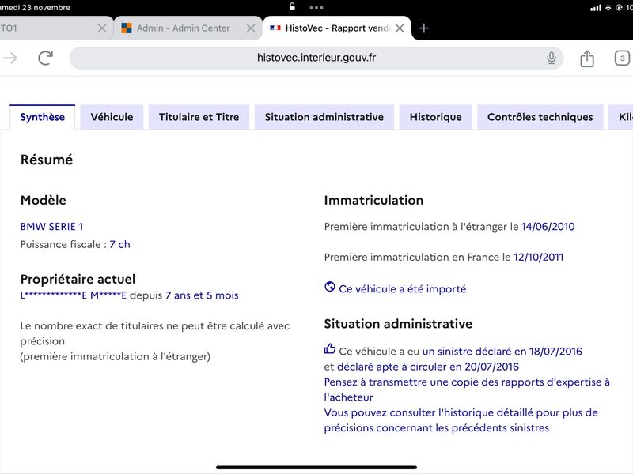Viewport: 633px width, 474px height.
Task: Click the Résumé heading
Action: tap(47, 160)
